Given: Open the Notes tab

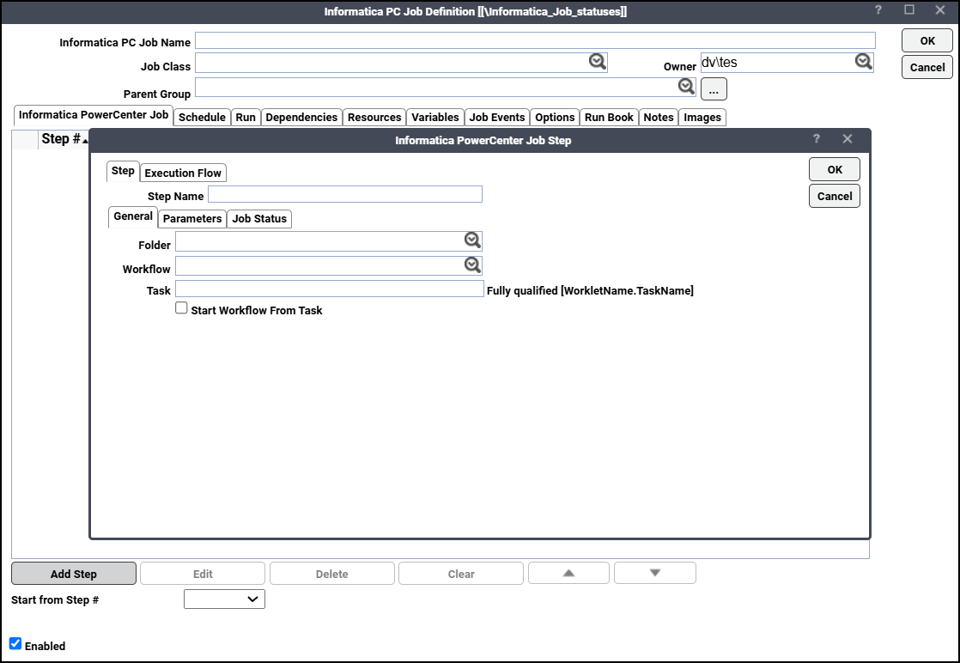Looking at the screenshot, I should 659,117.
